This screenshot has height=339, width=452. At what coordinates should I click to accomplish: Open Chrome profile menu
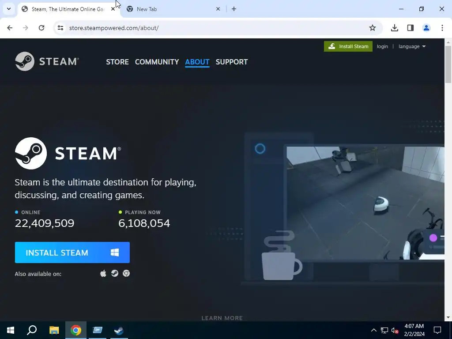click(426, 28)
